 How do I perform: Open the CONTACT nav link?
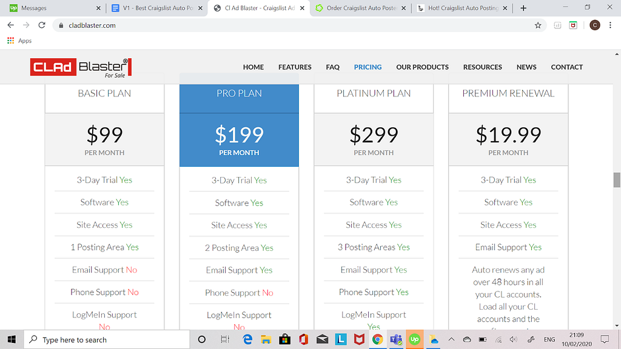pyautogui.click(x=567, y=67)
